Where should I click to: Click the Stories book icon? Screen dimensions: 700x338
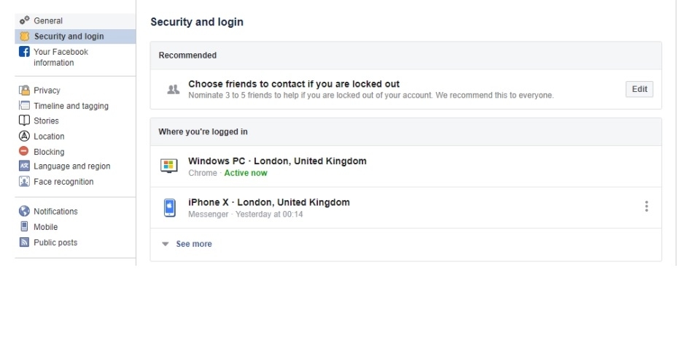tap(24, 121)
